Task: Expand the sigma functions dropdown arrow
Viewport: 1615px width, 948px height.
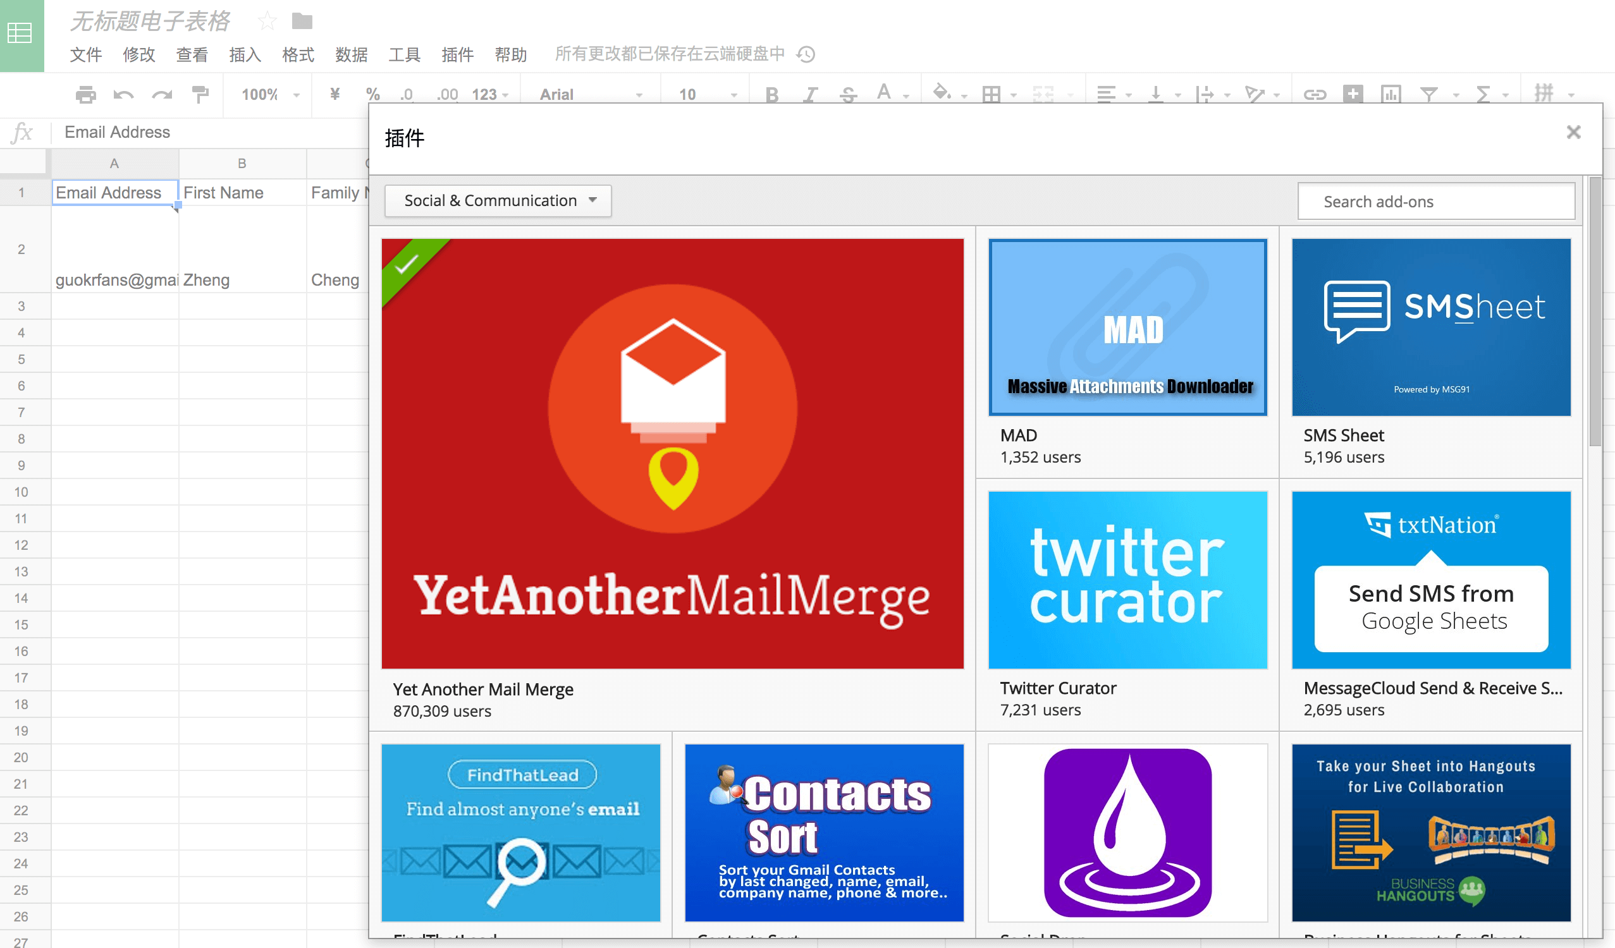Action: pos(1506,95)
